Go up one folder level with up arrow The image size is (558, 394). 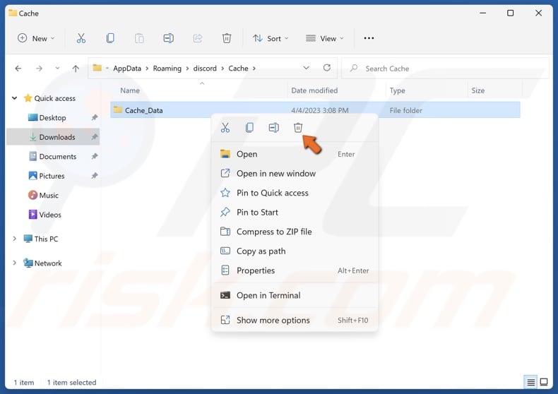(76, 68)
